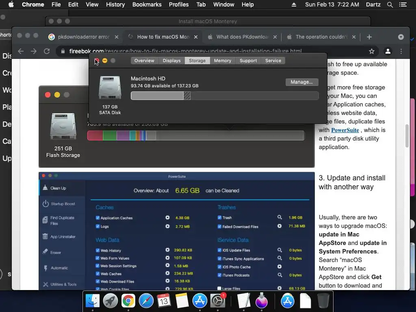This screenshot has height=312, width=416.
Task: Go back in Chrome
Action: coord(21,51)
